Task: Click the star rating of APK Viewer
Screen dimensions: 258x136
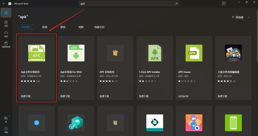Action: [185, 81]
